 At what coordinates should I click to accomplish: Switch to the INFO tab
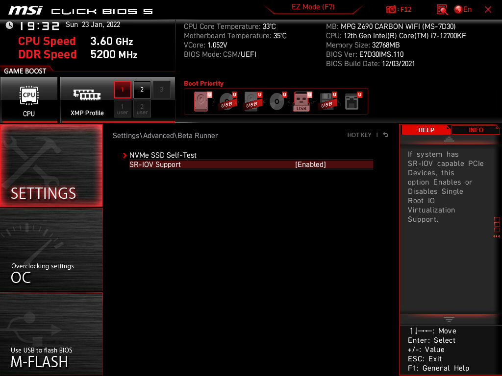[476, 130]
